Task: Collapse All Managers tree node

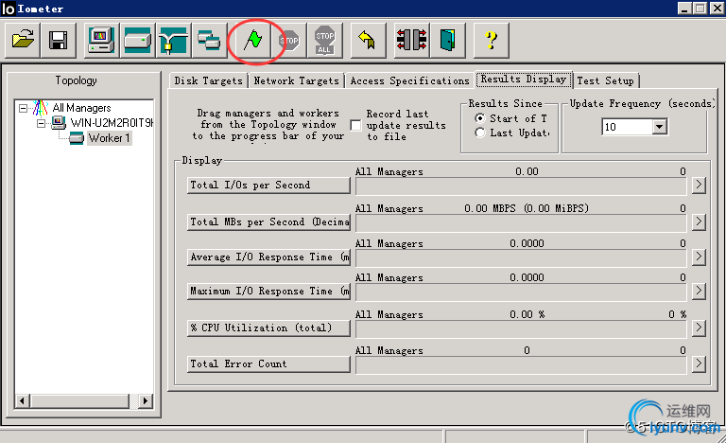Action: click(x=23, y=108)
